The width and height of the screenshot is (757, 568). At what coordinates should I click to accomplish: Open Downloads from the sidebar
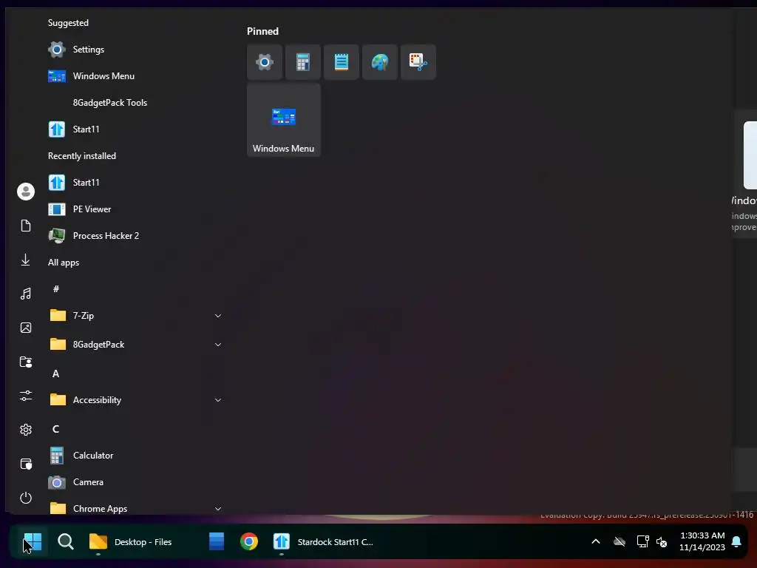pyautogui.click(x=26, y=260)
